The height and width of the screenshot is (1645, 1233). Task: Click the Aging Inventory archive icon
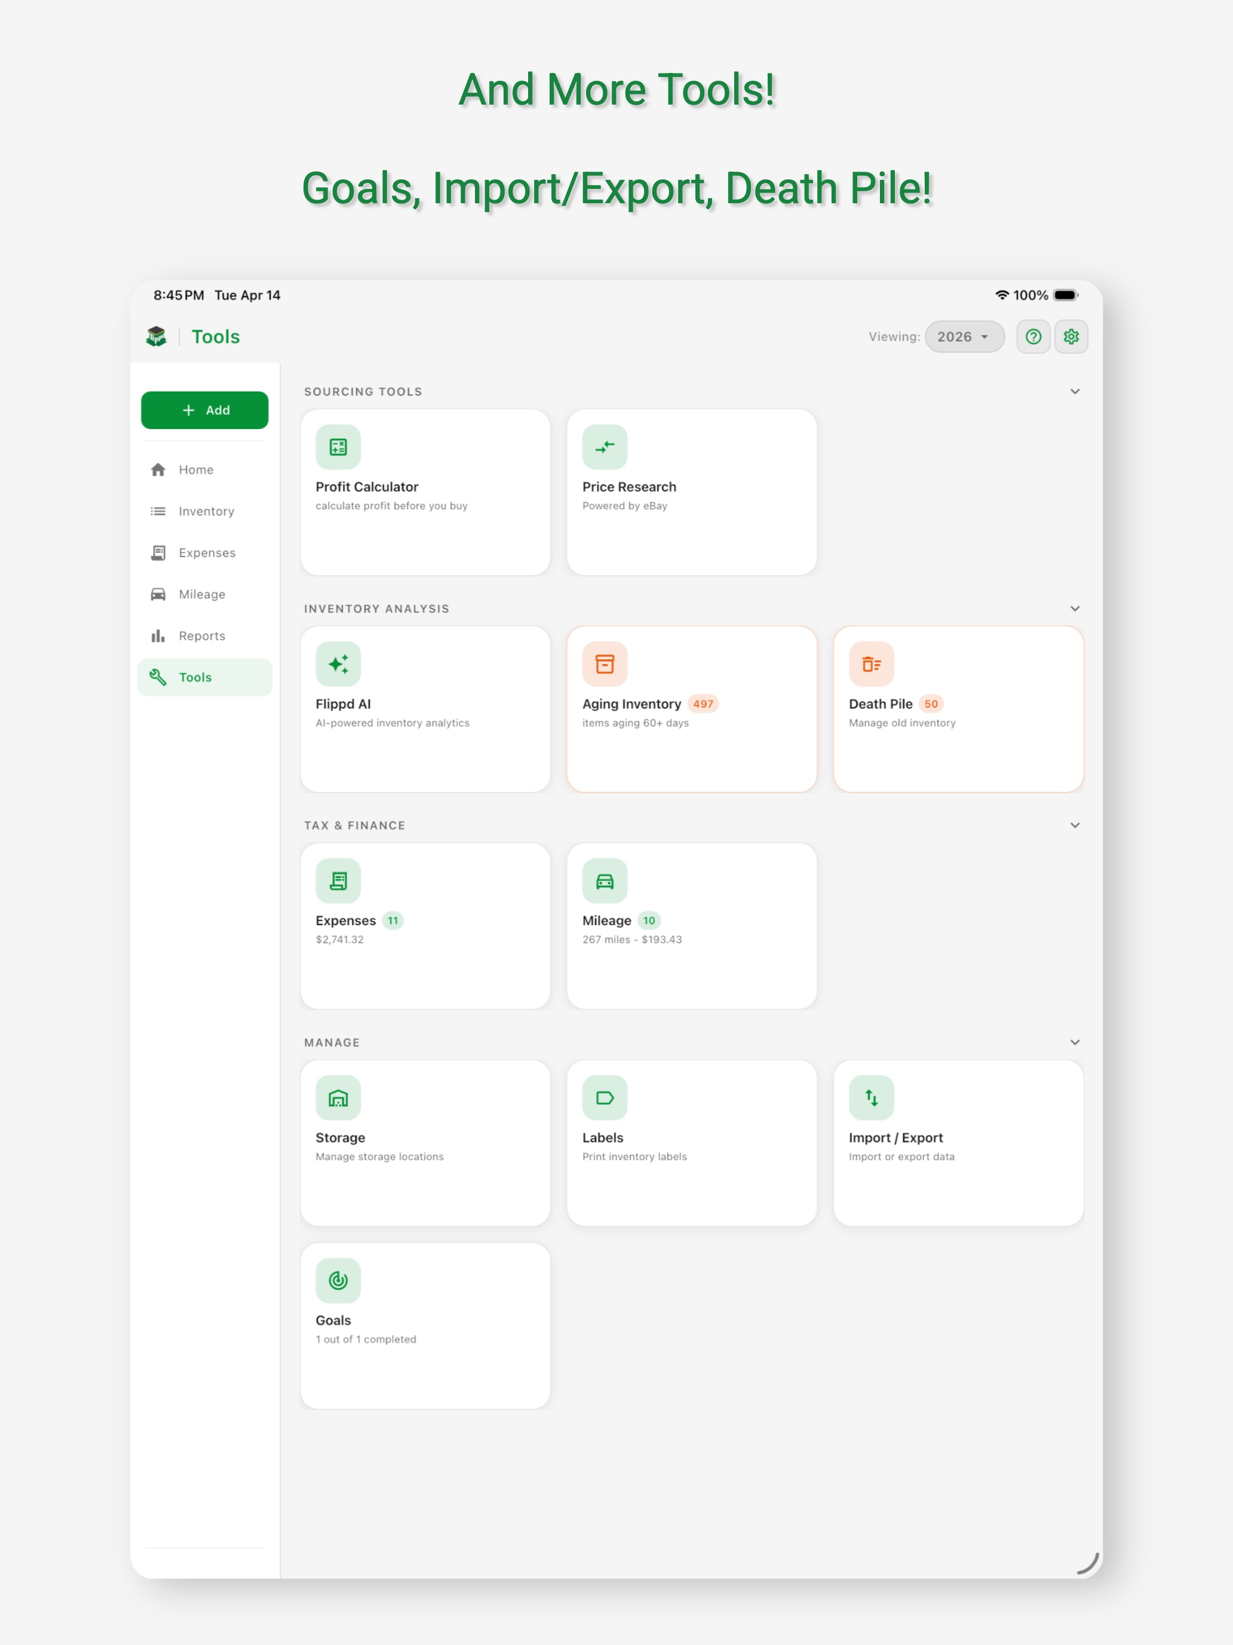605,664
